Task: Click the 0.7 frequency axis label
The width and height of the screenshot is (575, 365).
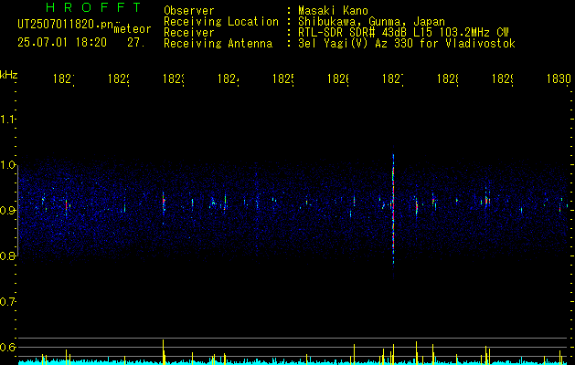Action: pyautogui.click(x=8, y=302)
